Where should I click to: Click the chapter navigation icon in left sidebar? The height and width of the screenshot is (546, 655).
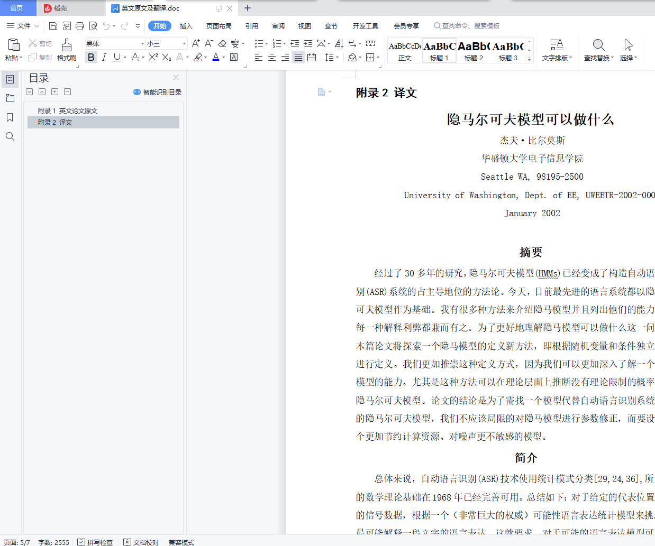click(10, 98)
